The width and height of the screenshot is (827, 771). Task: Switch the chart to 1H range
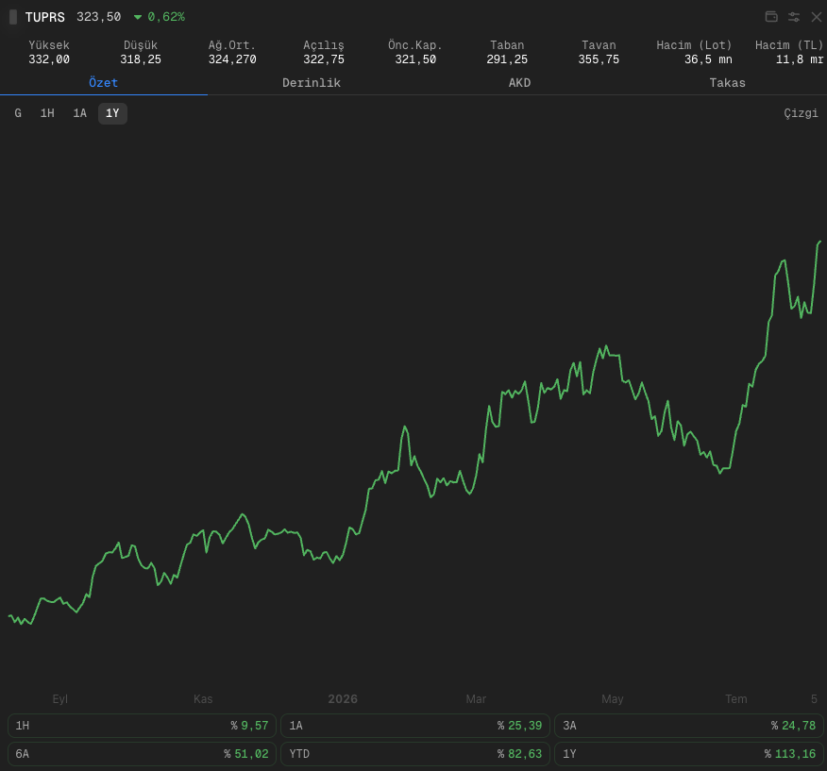tap(47, 113)
